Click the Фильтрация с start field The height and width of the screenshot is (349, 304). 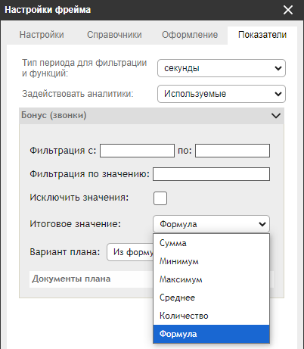click(137, 151)
